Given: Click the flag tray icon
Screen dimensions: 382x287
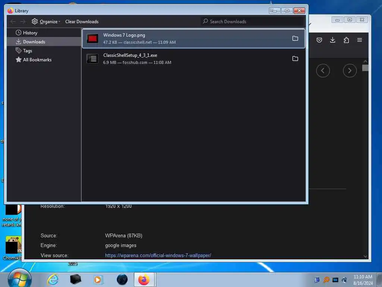Looking at the screenshot, I should [317, 280].
